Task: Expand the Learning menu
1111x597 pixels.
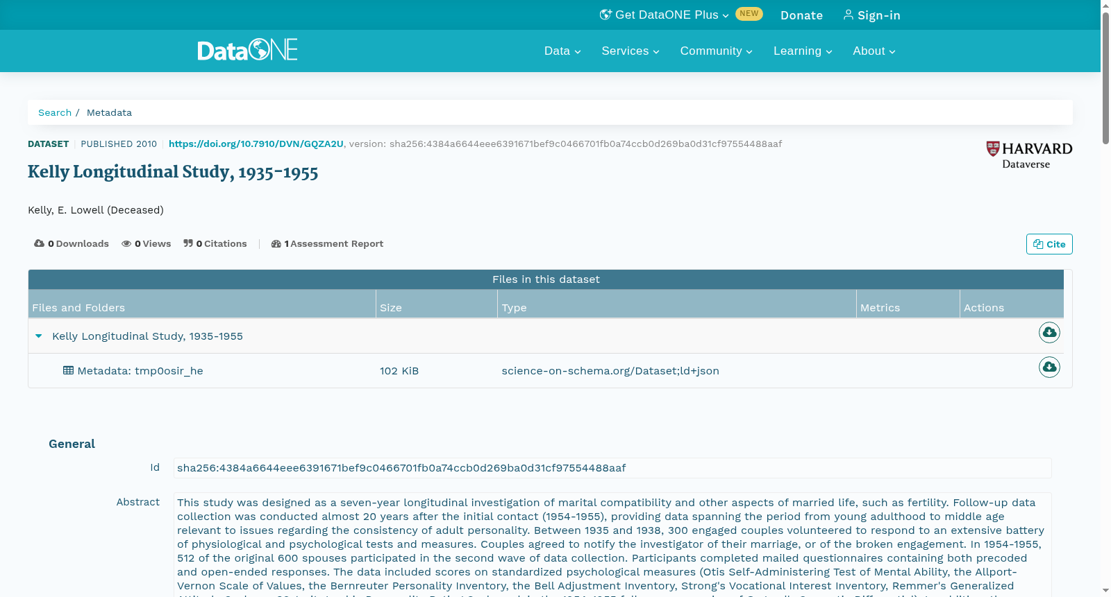Action: pos(803,51)
